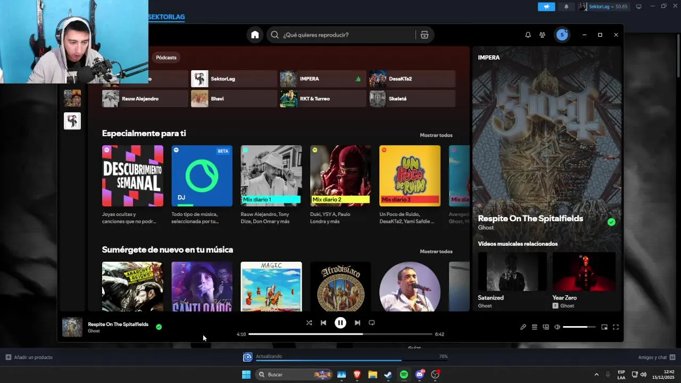Open Friend Activity people icon
The width and height of the screenshot is (681, 383).
(542, 35)
